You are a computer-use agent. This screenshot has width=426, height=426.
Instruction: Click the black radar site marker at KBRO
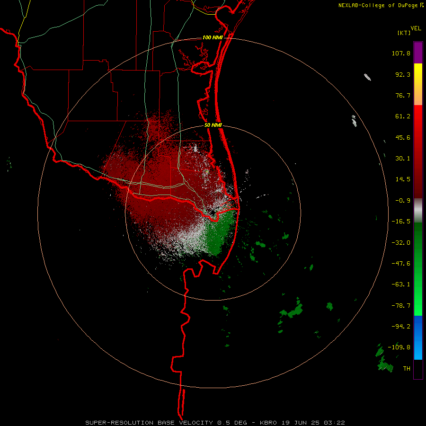coord(213,212)
